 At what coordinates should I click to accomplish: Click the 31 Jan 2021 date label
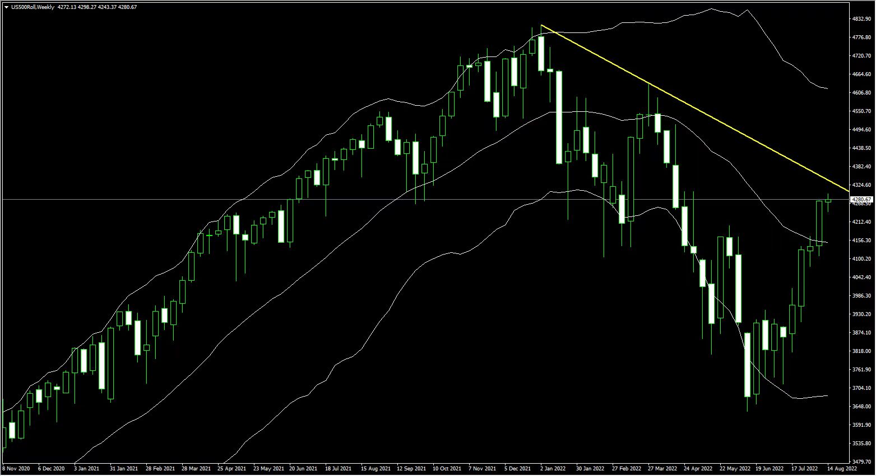(x=123, y=469)
